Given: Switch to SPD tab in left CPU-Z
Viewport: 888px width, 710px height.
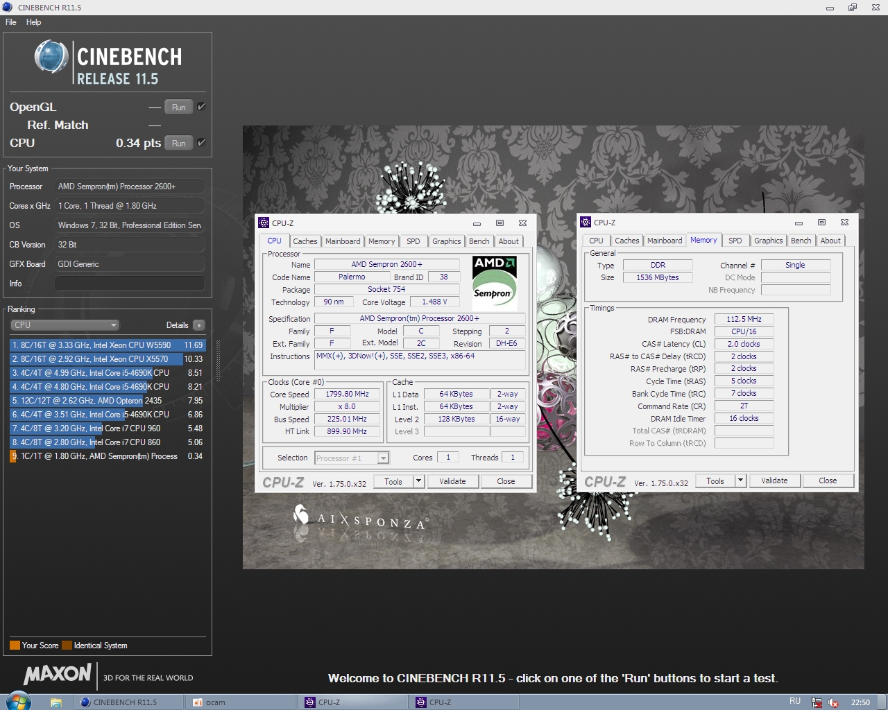Looking at the screenshot, I should click(413, 241).
